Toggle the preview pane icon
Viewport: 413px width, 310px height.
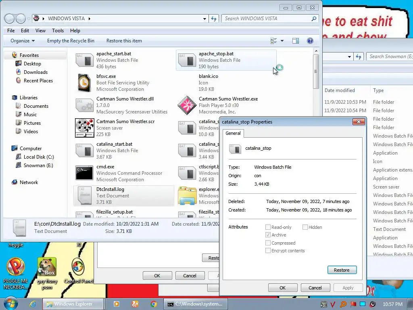296,41
